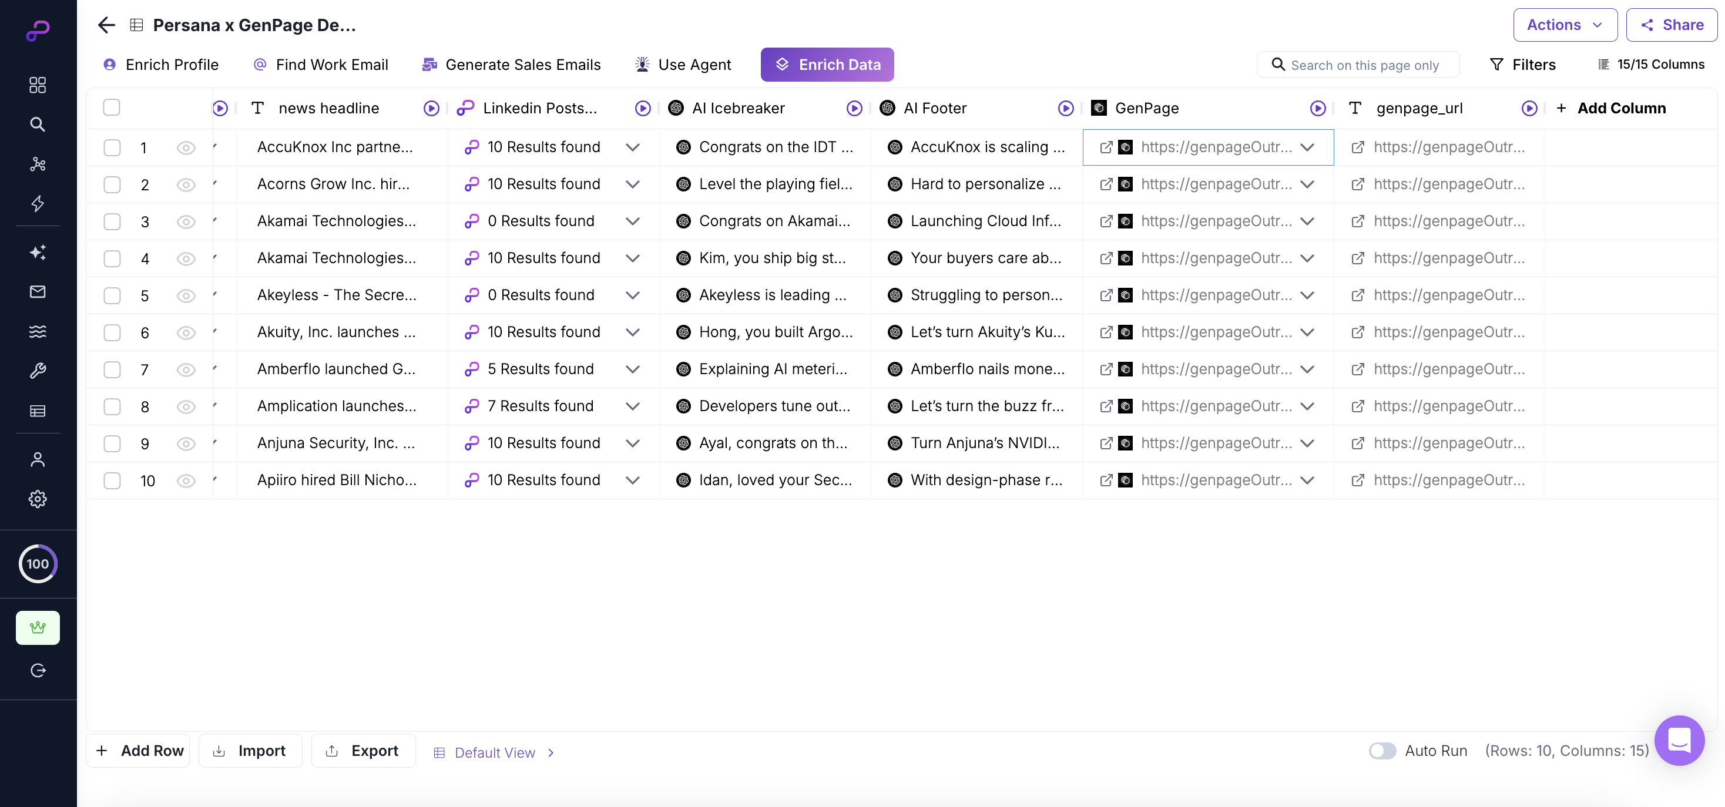The image size is (1725, 807).
Task: Click the Share button
Action: pyautogui.click(x=1672, y=25)
